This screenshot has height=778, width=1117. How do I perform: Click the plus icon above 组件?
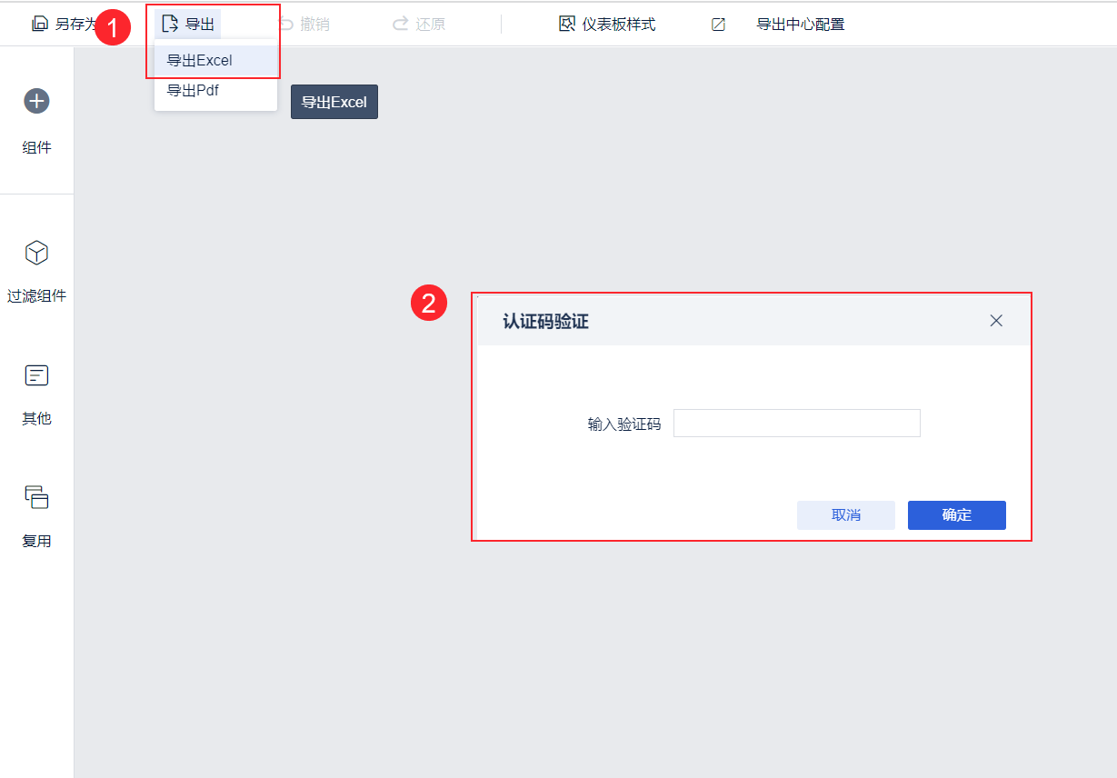[36, 101]
